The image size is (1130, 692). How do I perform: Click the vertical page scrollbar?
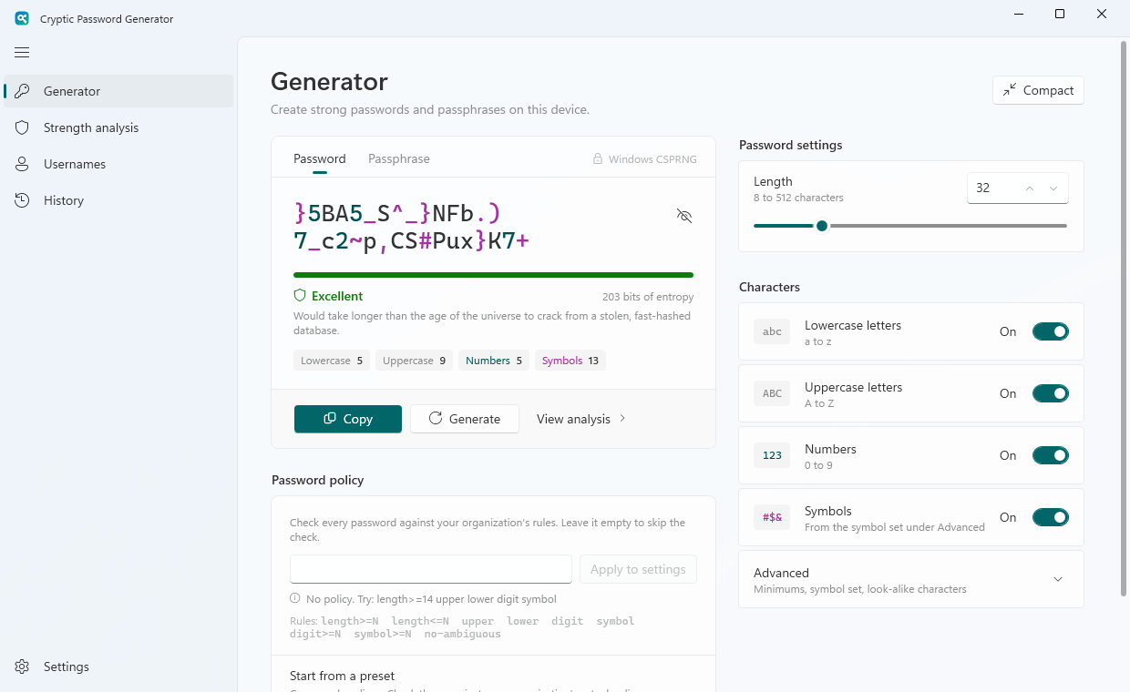coord(1124,319)
